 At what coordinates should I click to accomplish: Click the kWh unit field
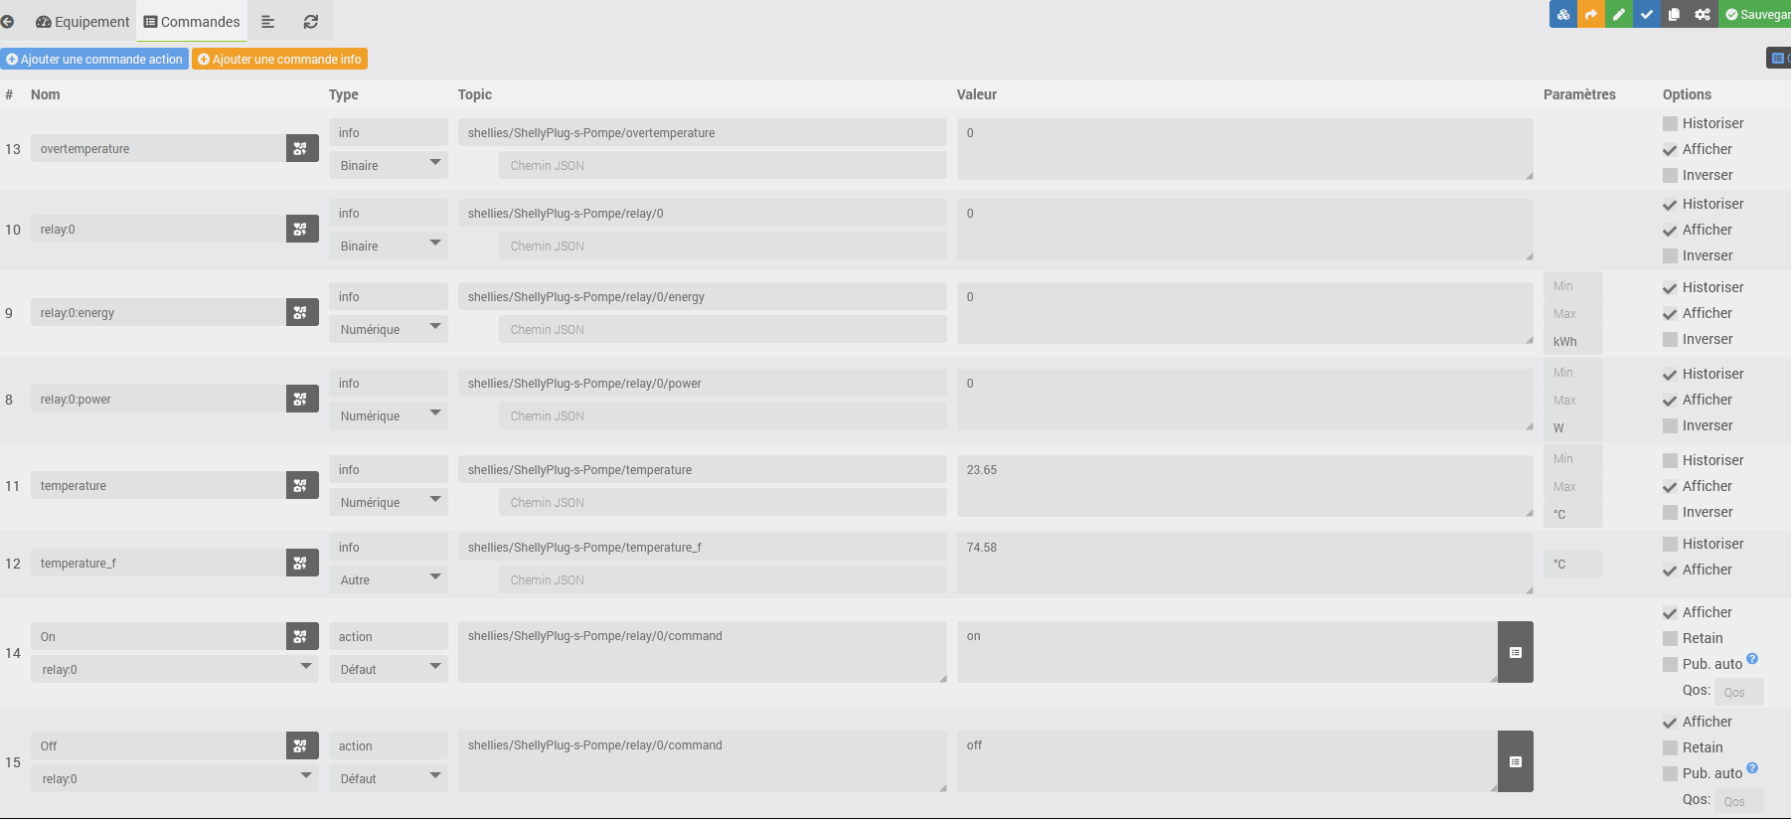click(x=1572, y=341)
